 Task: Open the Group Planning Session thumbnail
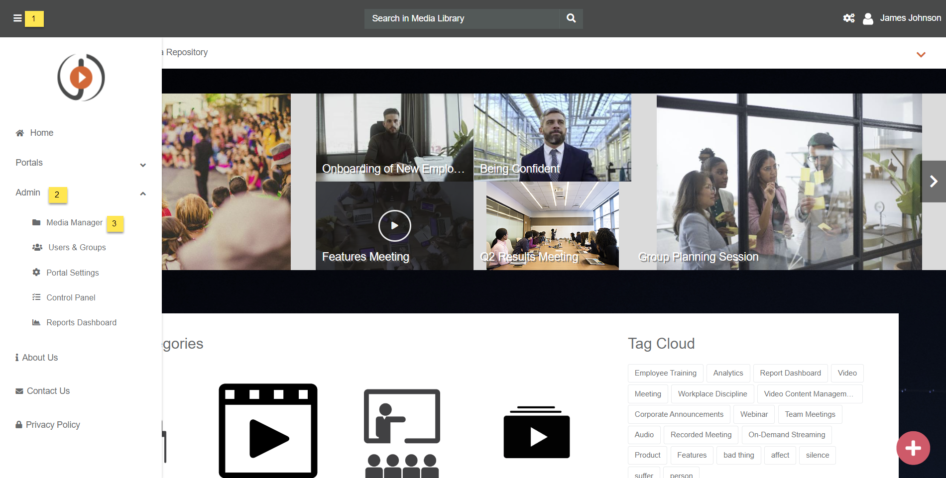click(789, 182)
